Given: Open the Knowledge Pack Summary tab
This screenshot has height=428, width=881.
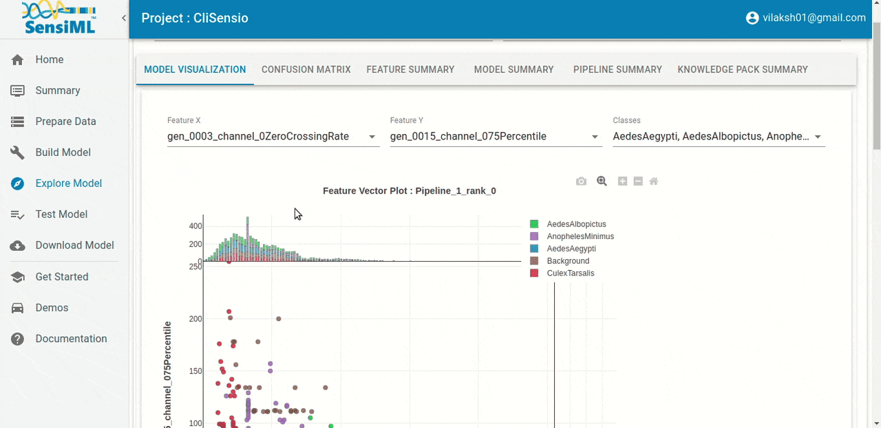Looking at the screenshot, I should click(742, 69).
